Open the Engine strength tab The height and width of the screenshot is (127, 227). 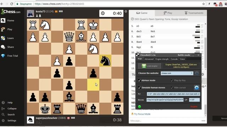pyautogui.click(x=162, y=59)
